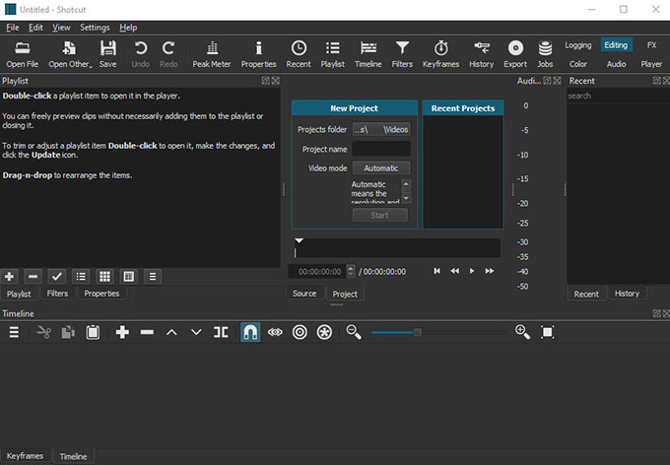Append to timeline with plus icon
Viewport: 670px width, 465px height.
pos(122,332)
